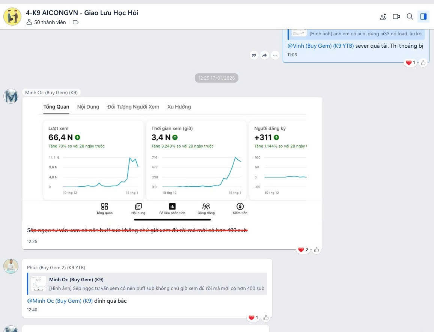Like Phúc's 12:40 message
The height and width of the screenshot is (332, 434).
(x=266, y=318)
